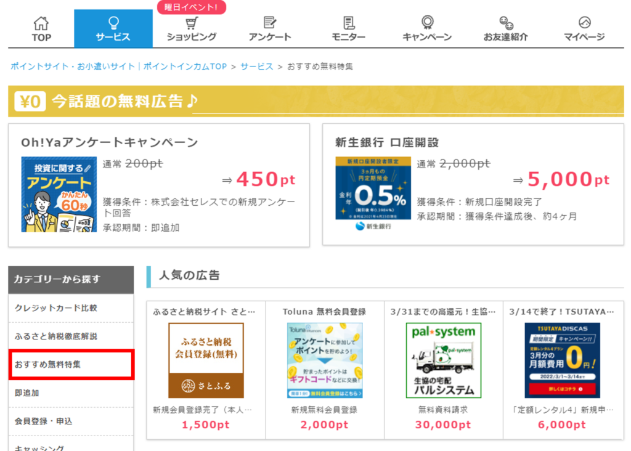Click the マイページ gauge icon
The height and width of the screenshot is (451, 631).
pyautogui.click(x=584, y=22)
